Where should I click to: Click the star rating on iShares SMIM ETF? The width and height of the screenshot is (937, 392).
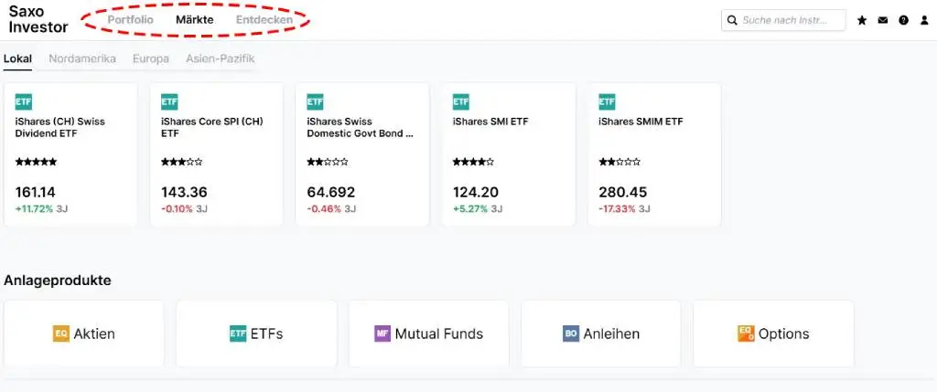(619, 162)
